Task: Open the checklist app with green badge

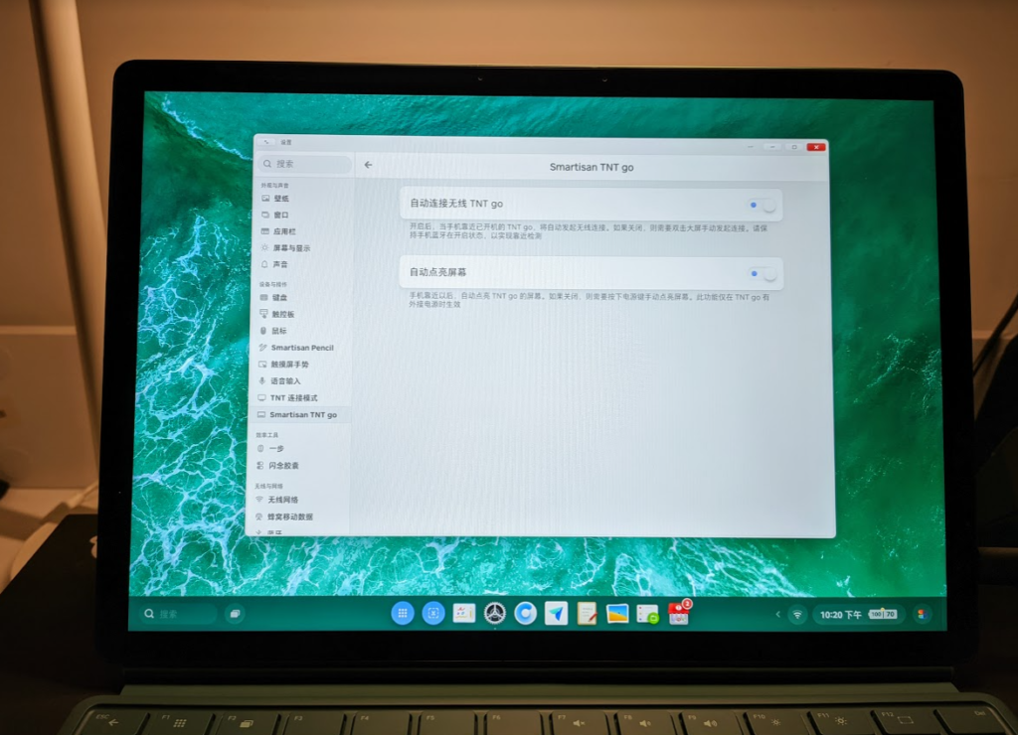Action: coord(647,614)
